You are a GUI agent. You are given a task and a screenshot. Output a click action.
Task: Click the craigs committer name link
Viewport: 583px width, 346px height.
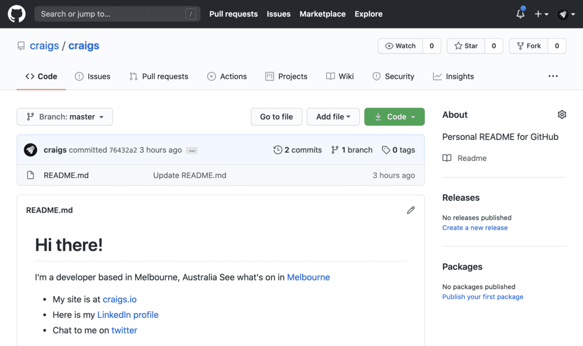pos(55,150)
